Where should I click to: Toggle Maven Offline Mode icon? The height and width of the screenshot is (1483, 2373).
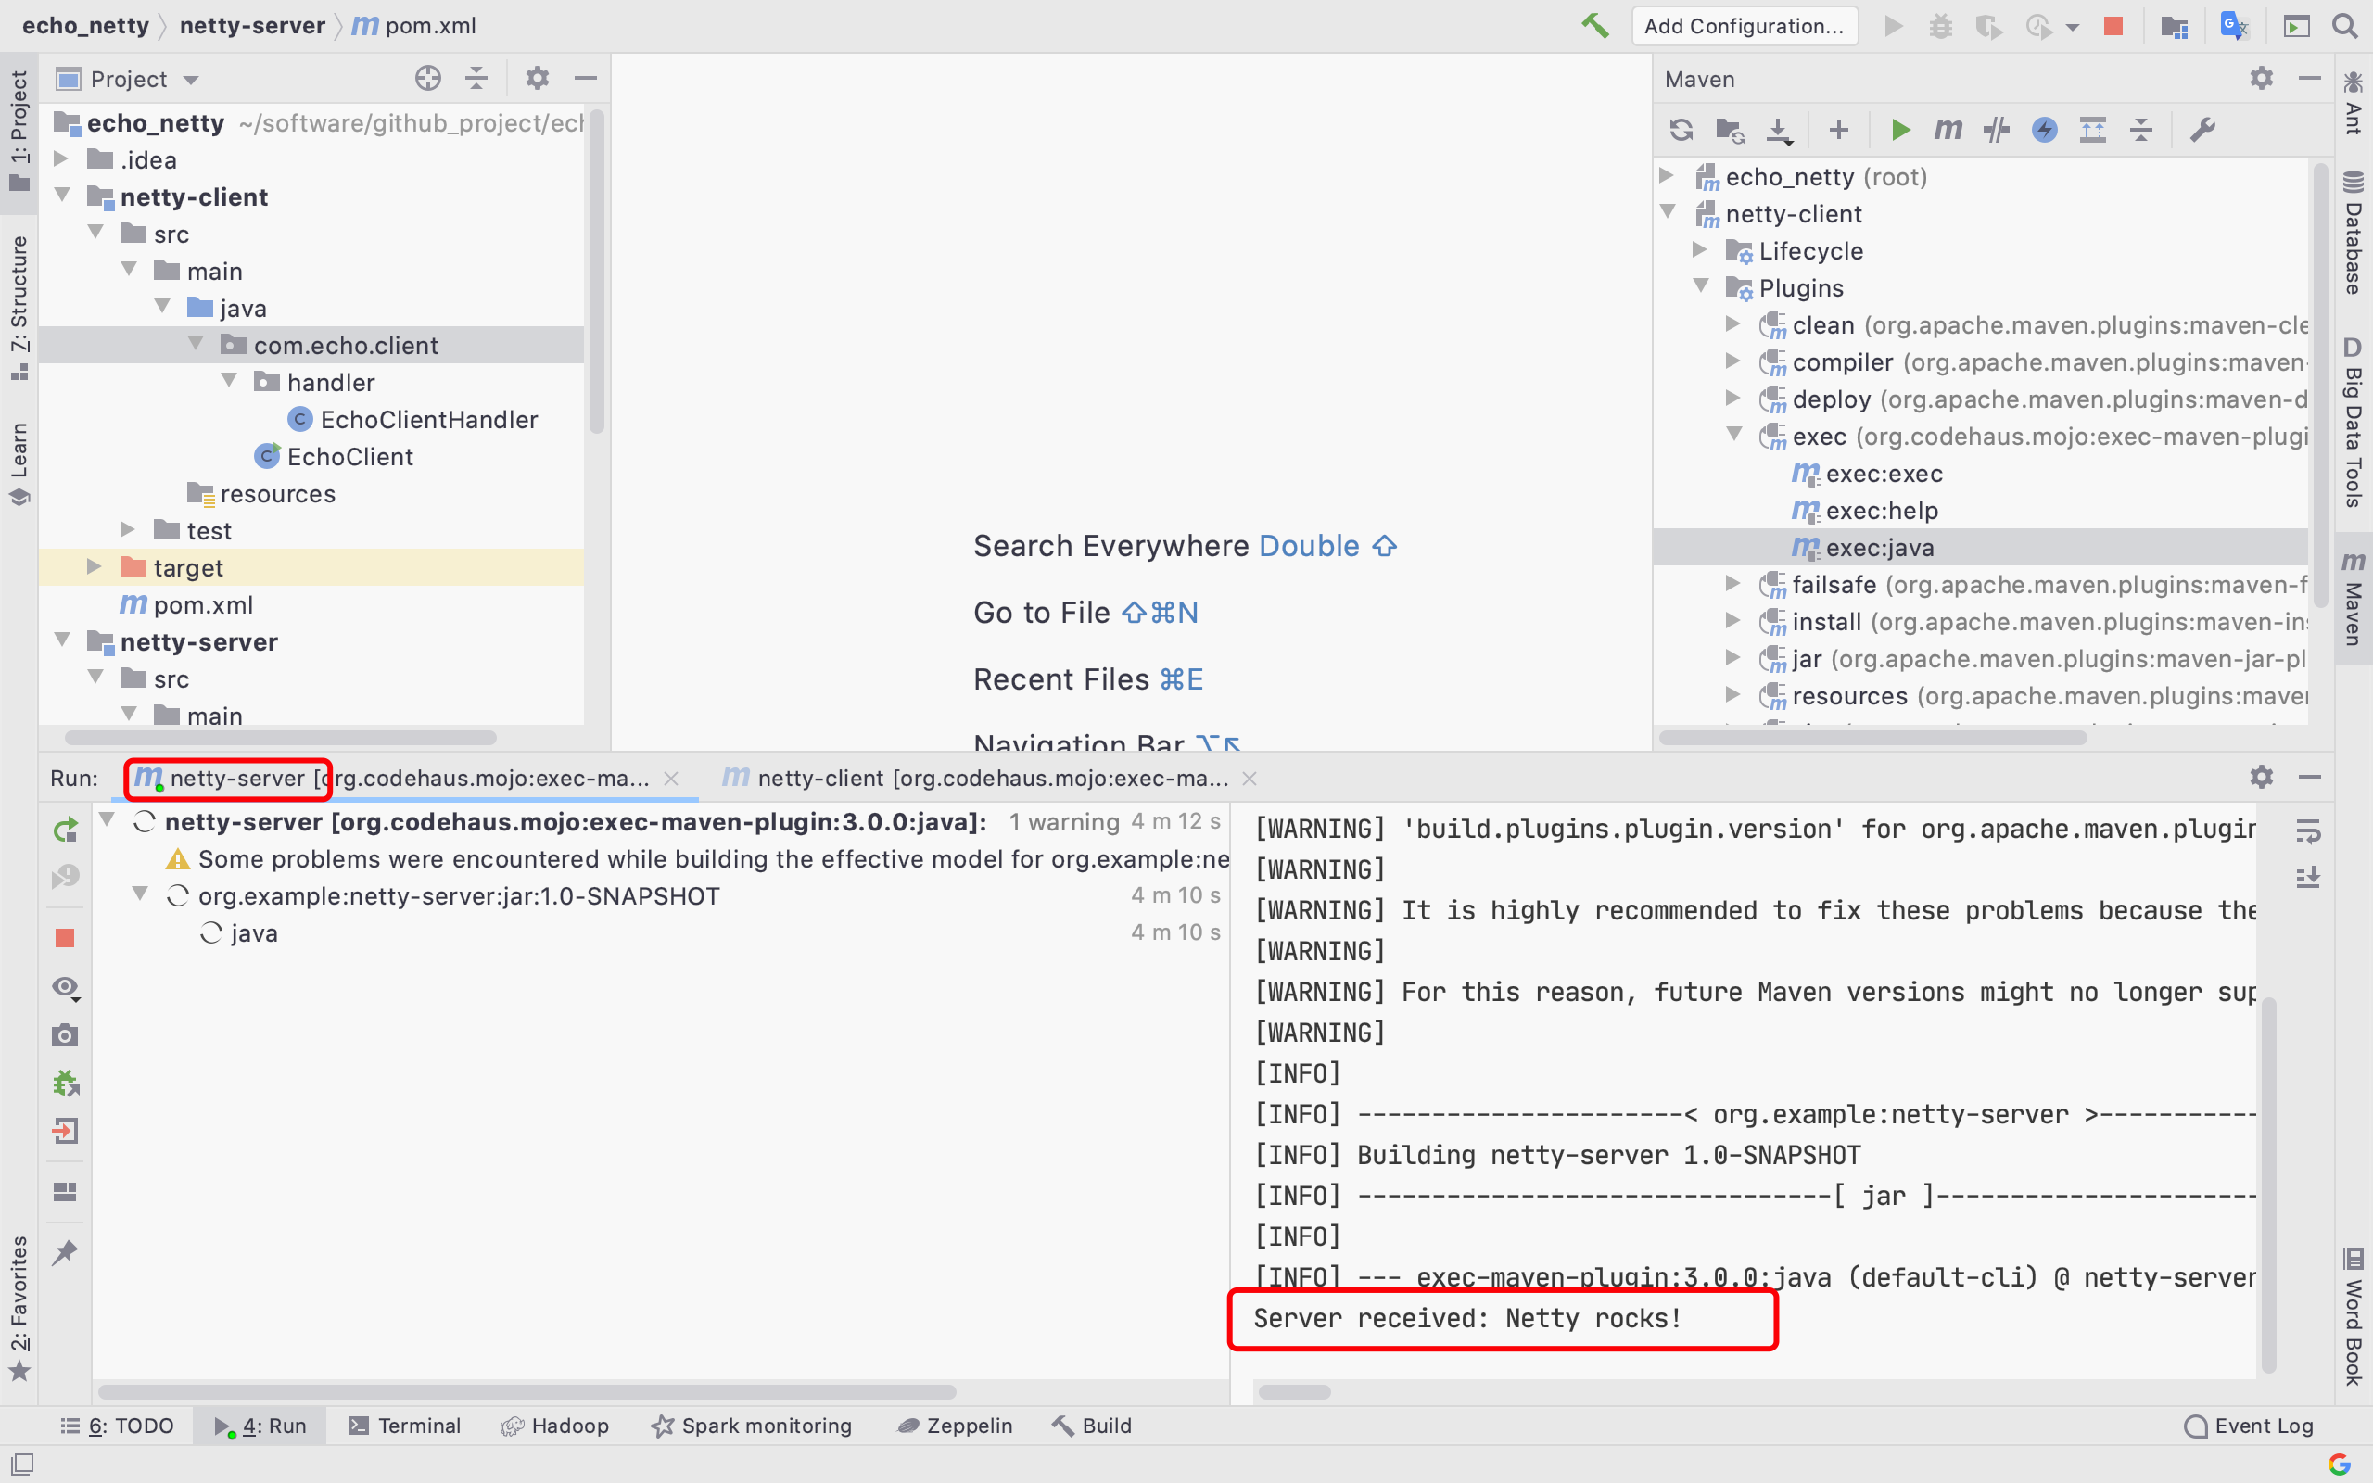click(1997, 130)
